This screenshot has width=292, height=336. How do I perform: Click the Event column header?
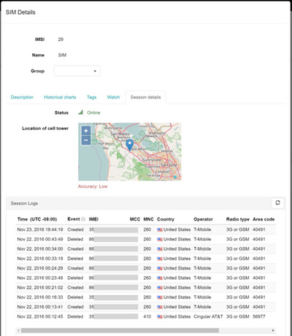tap(74, 219)
